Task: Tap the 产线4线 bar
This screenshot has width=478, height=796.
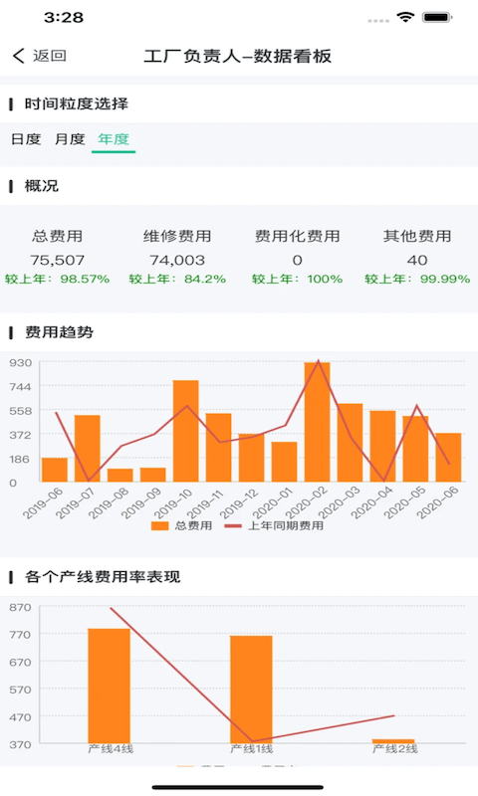Action: [x=110, y=686]
